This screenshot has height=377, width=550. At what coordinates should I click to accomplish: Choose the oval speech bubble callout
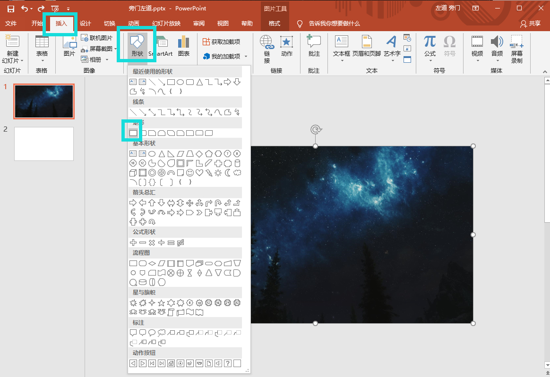click(152, 333)
